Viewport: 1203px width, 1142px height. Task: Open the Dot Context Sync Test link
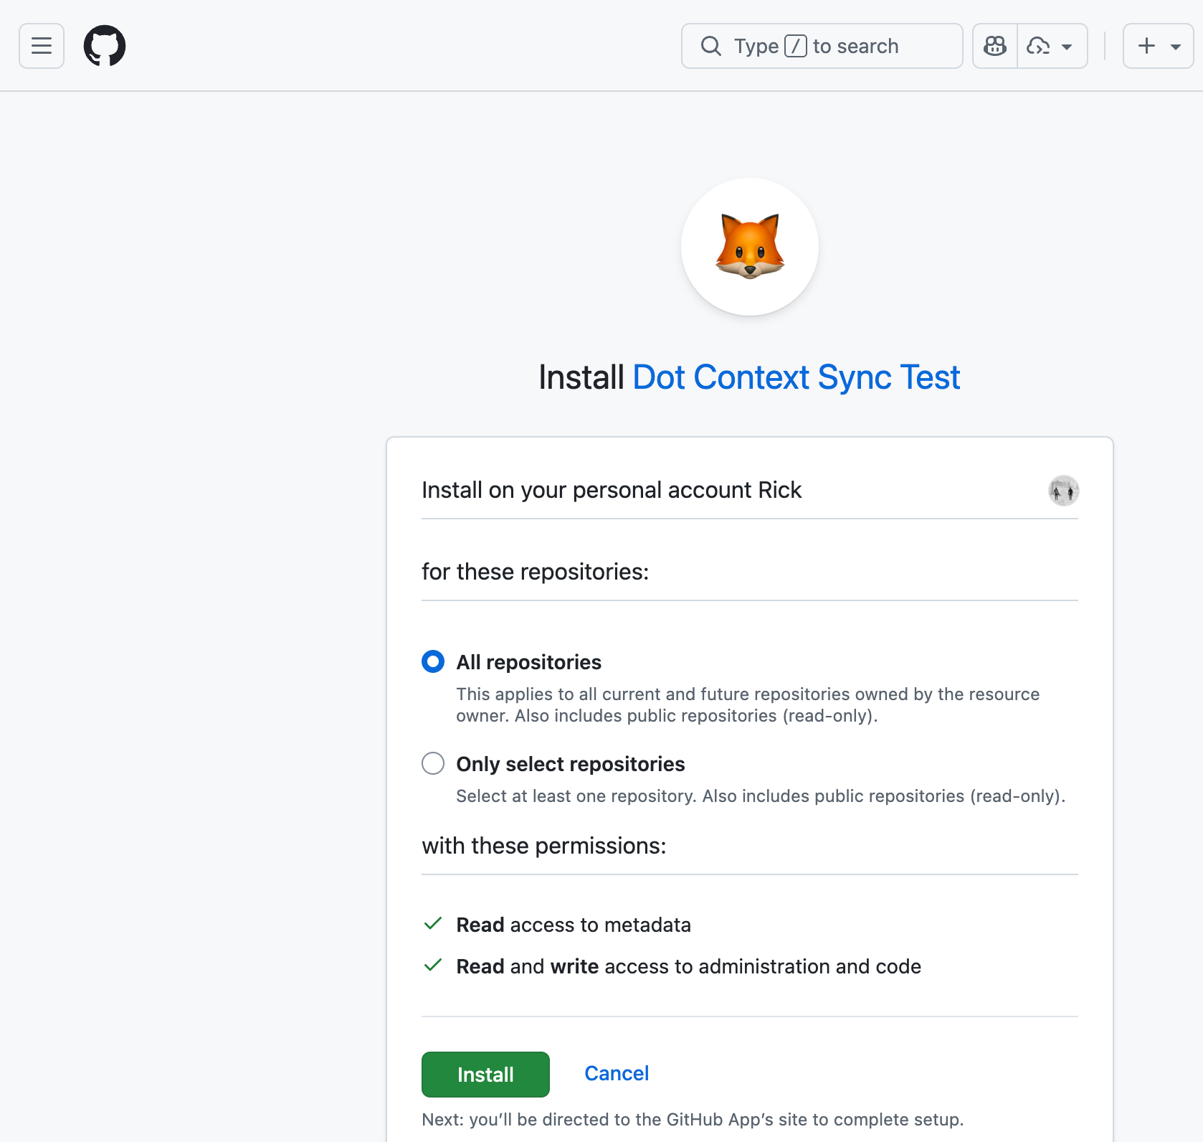pos(796,377)
